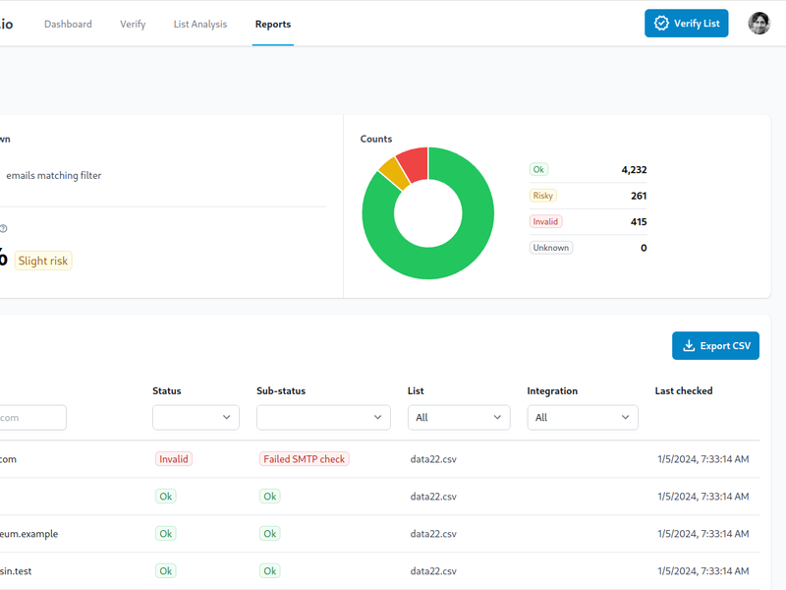Click the Export CSV button

tap(715, 345)
